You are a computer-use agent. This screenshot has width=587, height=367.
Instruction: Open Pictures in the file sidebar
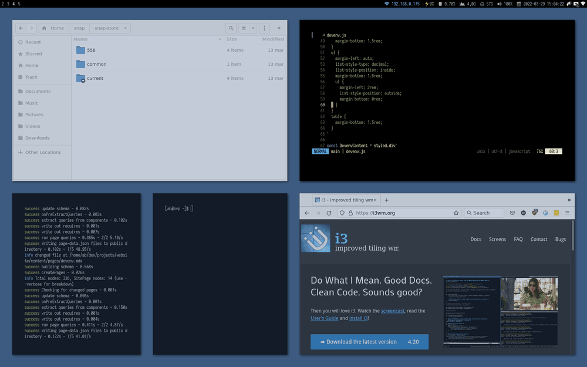pos(42,115)
